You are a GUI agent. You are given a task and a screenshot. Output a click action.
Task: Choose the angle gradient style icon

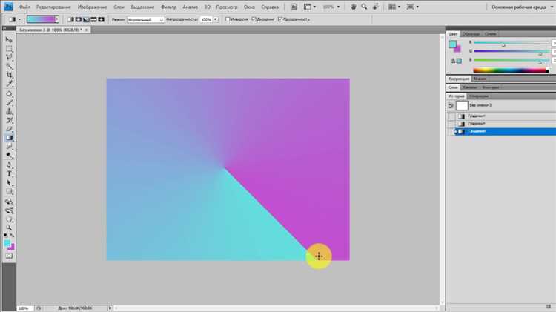coord(86,19)
